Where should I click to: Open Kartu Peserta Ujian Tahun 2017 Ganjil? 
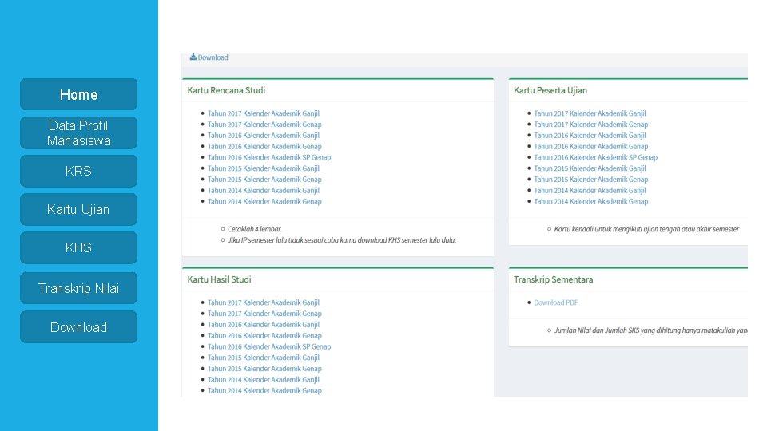pyautogui.click(x=590, y=113)
